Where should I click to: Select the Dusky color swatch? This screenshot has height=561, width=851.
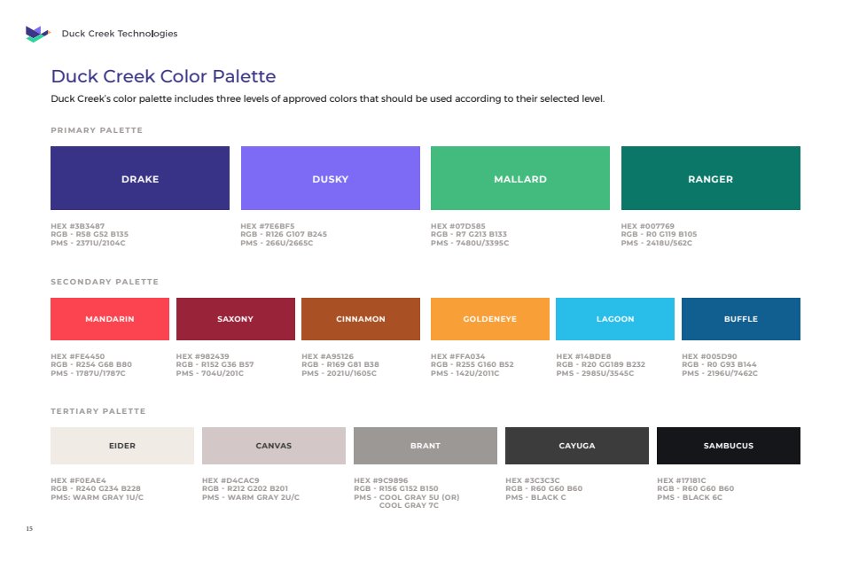(x=331, y=178)
